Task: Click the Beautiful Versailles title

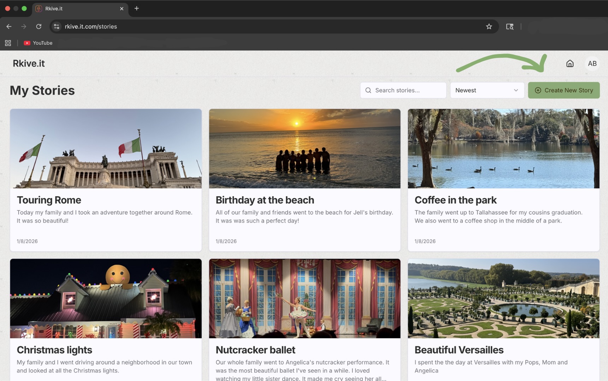Action: [459, 350]
